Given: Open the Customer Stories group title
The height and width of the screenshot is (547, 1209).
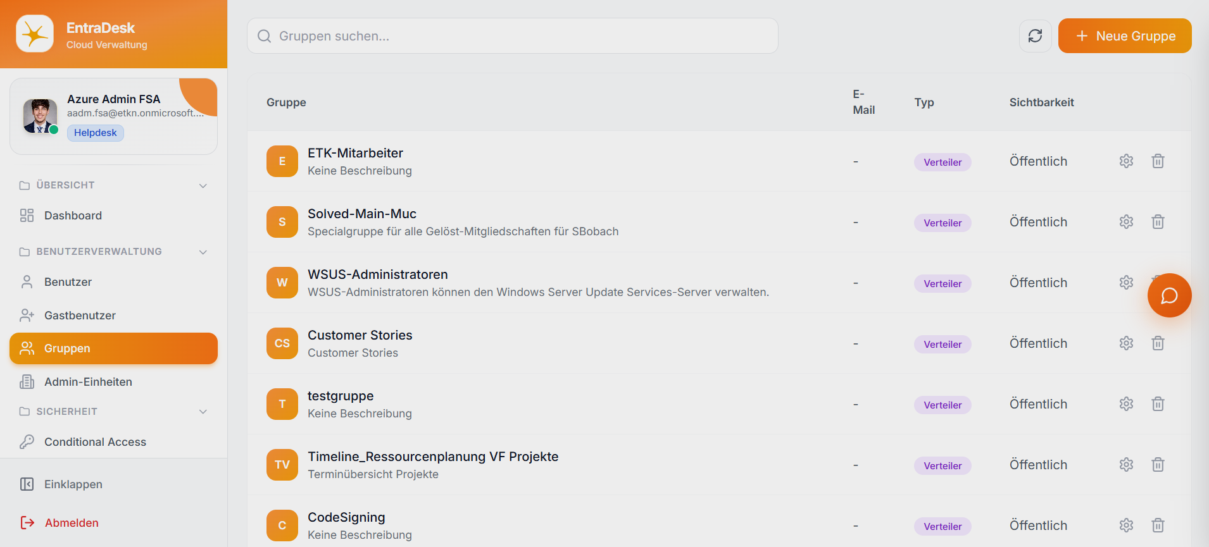Looking at the screenshot, I should point(360,335).
